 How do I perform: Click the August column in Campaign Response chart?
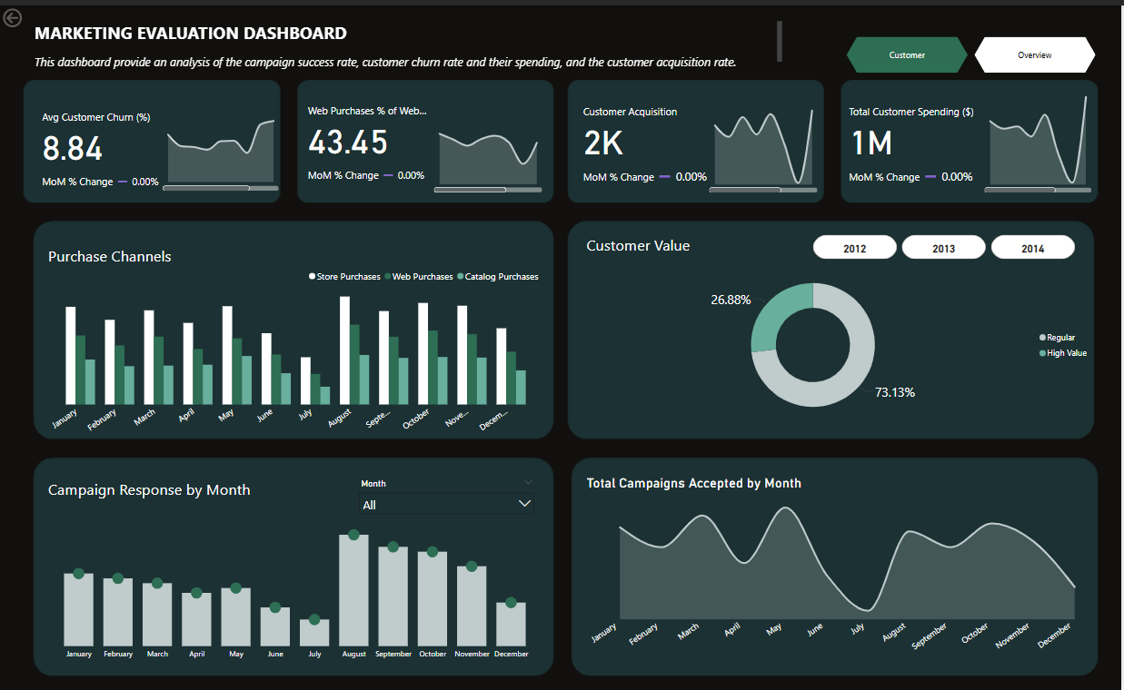point(353,590)
